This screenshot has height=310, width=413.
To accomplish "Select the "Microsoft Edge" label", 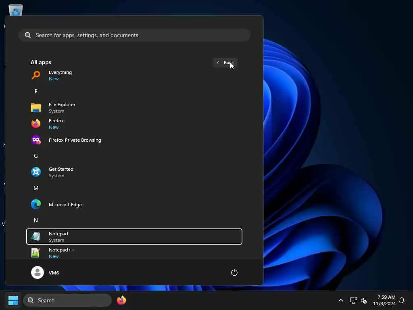I will (65, 205).
